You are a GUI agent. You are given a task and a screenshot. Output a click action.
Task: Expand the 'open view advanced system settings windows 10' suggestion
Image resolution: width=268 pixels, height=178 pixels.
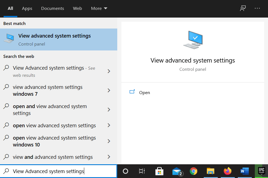coord(109,141)
